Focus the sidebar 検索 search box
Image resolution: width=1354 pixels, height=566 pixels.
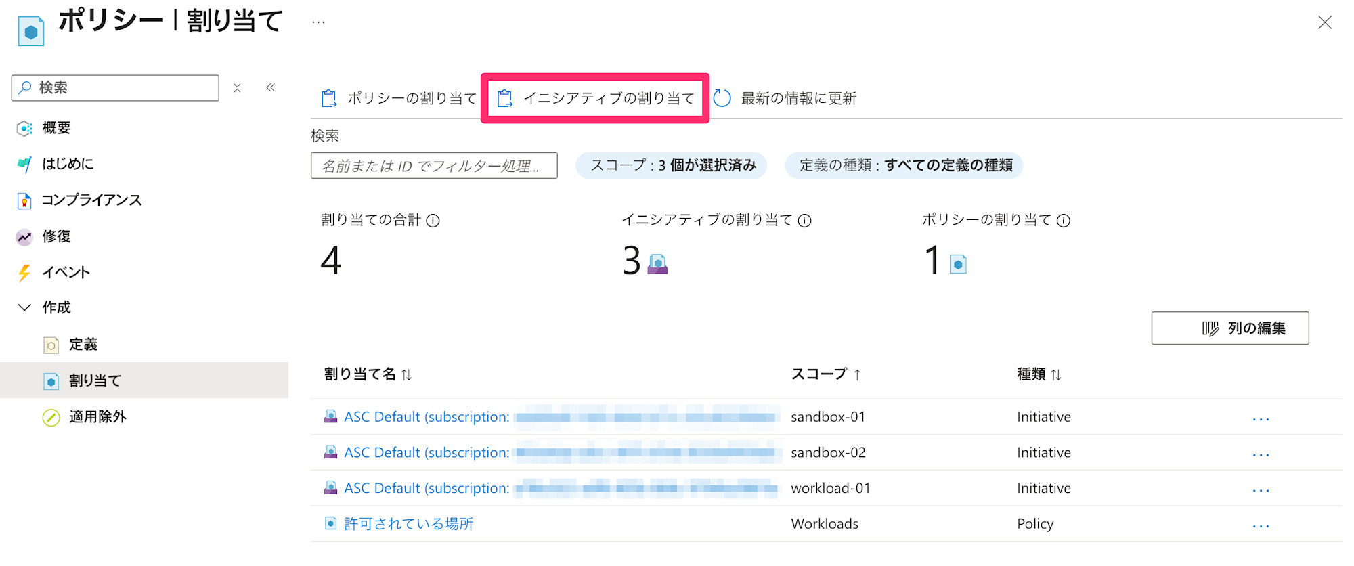click(115, 88)
